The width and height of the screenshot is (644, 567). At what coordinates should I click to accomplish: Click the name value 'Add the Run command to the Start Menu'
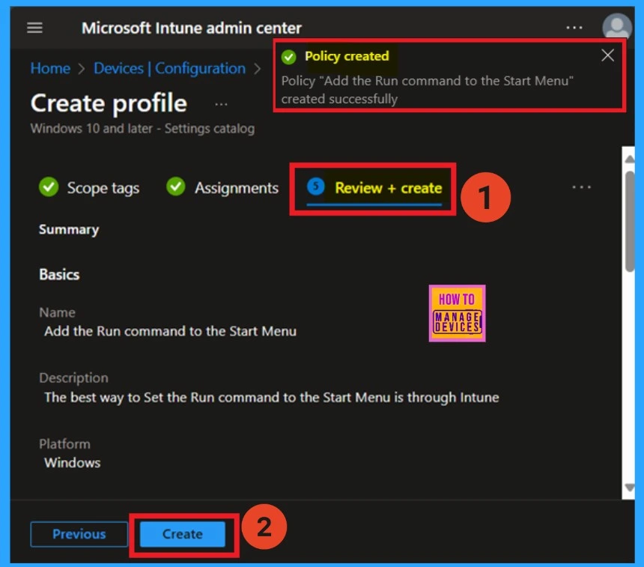click(170, 331)
